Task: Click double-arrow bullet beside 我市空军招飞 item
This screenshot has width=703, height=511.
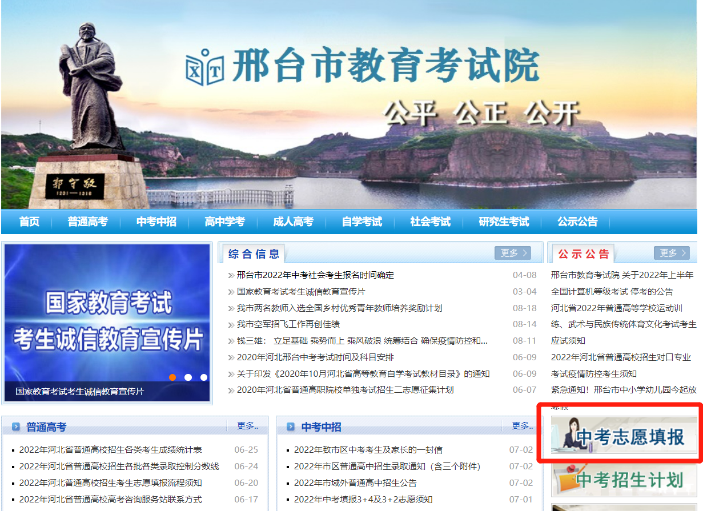Action: click(x=231, y=325)
